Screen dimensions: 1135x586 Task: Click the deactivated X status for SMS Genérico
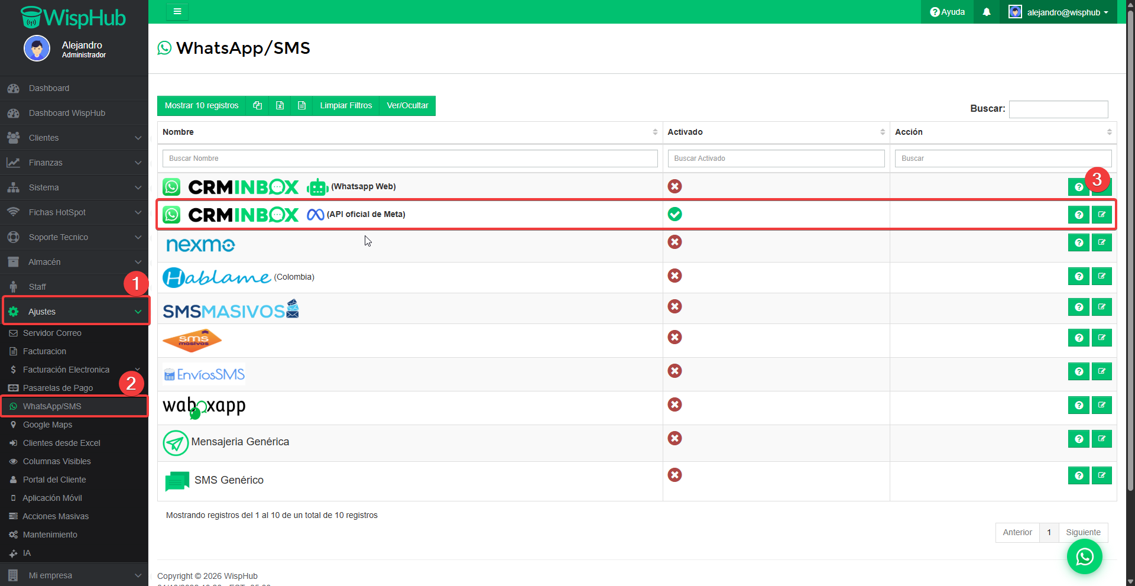click(674, 475)
